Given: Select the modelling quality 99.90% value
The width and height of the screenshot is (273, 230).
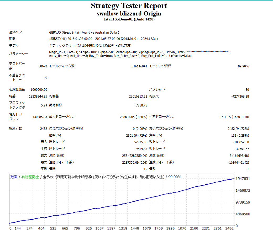Looking at the screenshot, I should pos(243,66).
